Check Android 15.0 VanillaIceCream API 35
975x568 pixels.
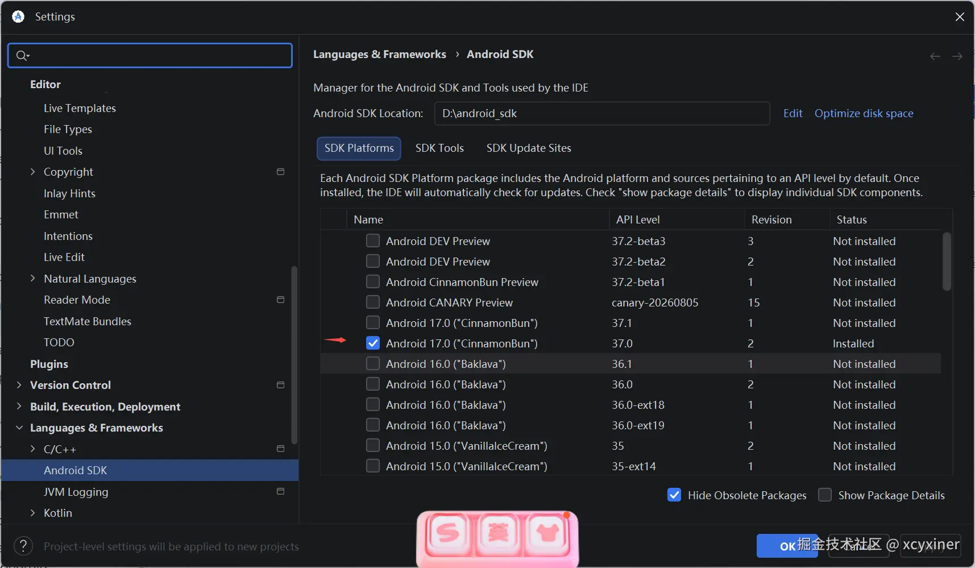click(373, 445)
